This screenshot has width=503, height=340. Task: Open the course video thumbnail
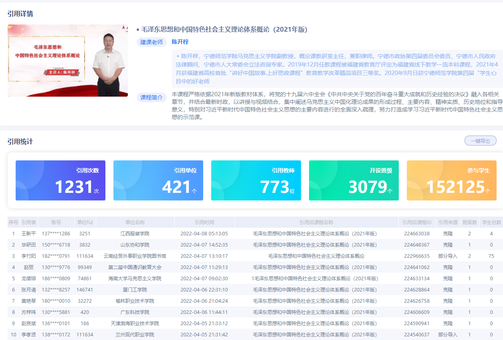pyautogui.click(x=68, y=61)
